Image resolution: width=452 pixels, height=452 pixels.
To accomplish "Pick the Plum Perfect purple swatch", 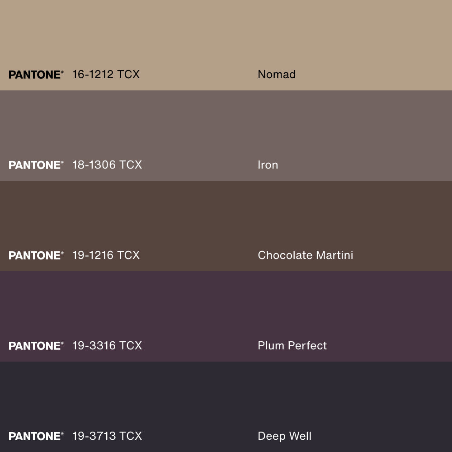I will [226, 307].
